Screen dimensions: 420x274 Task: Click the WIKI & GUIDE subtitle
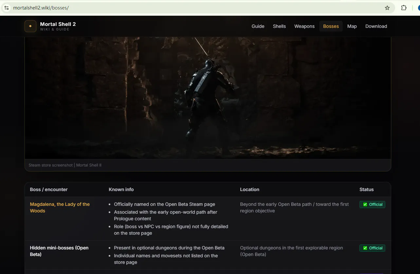click(x=55, y=29)
